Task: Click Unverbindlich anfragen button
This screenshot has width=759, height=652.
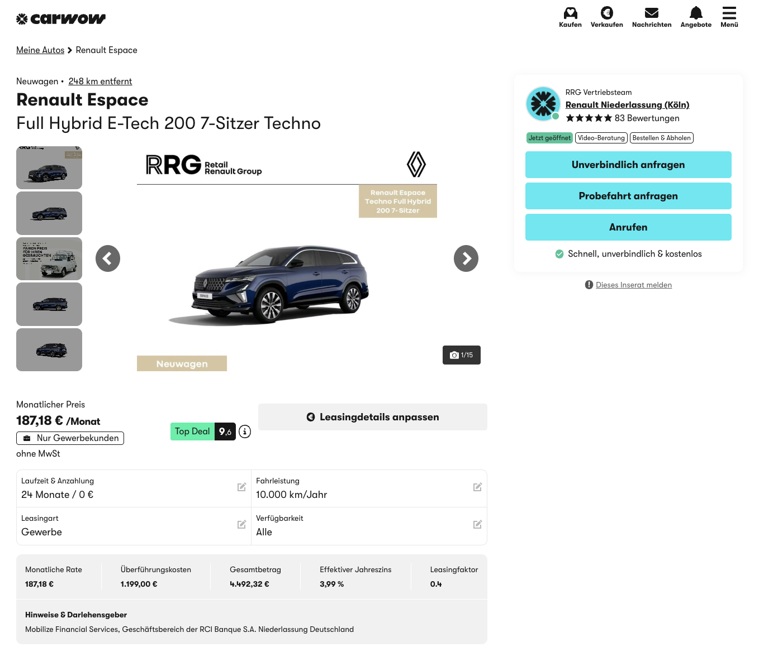Action: pyautogui.click(x=628, y=165)
